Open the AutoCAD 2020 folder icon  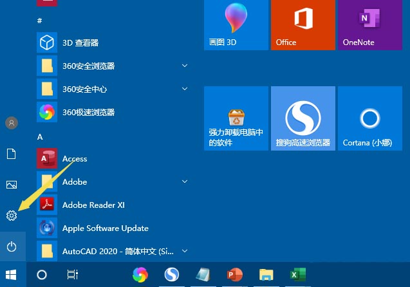[x=47, y=251]
